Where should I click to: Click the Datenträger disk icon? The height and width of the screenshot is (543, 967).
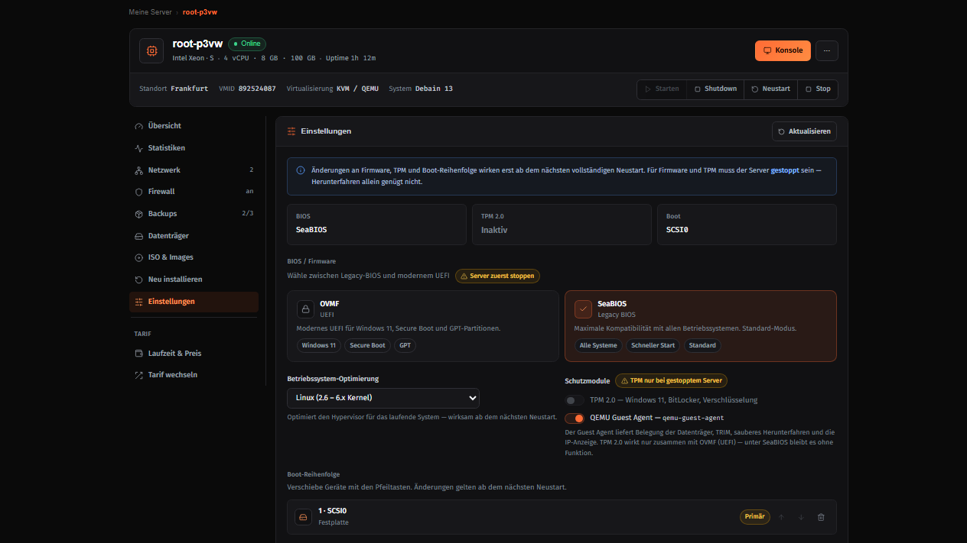pyautogui.click(x=138, y=236)
